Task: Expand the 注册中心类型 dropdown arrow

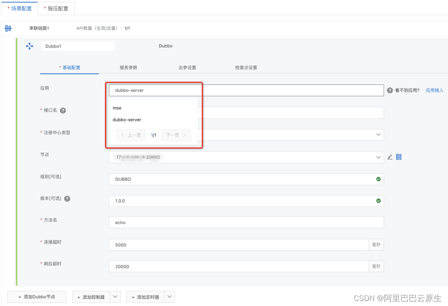Action: pos(378,135)
